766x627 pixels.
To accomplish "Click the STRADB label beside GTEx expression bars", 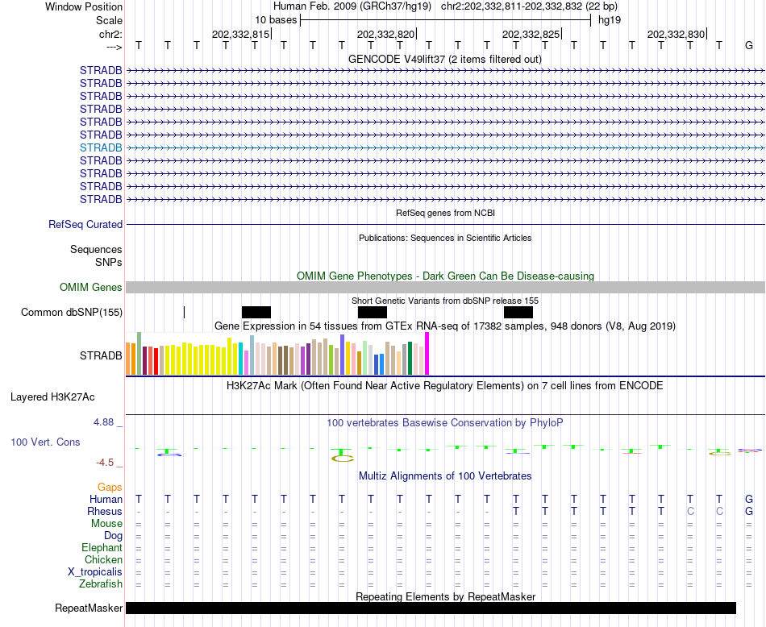I will (x=101, y=355).
